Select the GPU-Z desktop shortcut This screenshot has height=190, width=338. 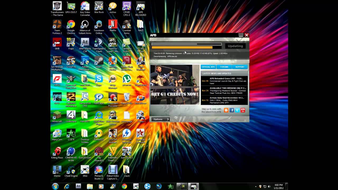click(x=71, y=8)
